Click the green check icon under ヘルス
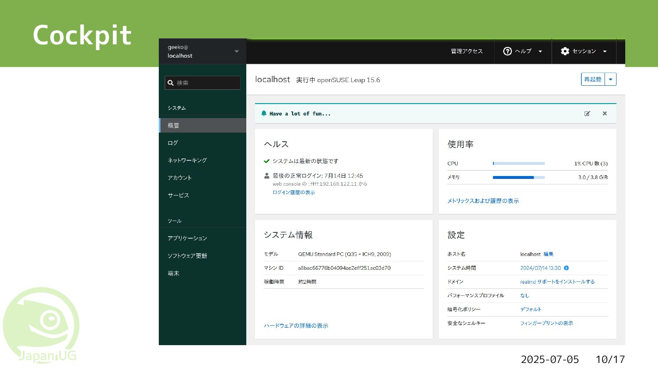The width and height of the screenshot is (658, 370). (267, 161)
